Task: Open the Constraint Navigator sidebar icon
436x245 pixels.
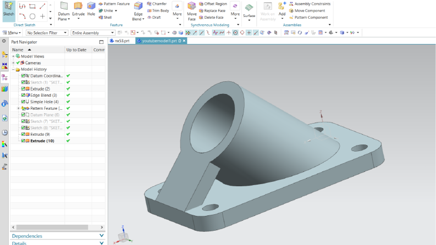Action: [x=4, y=66]
